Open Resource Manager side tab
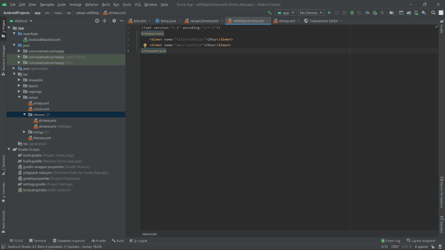This screenshot has height=250, width=445. 3,60
